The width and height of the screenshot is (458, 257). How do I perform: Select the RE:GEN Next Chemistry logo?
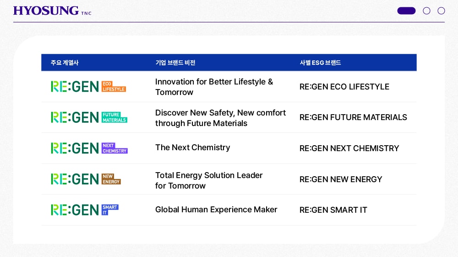89,148
